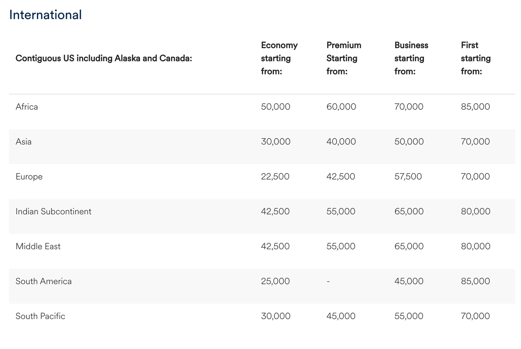The image size is (521, 349).
Task: Click the First starting from column header
Action: pos(475,58)
